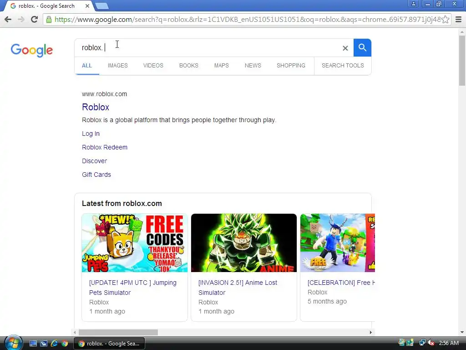Screen dimensions: 466x350
Task: Click the 2:56 AM system clock
Action: click(x=448, y=343)
